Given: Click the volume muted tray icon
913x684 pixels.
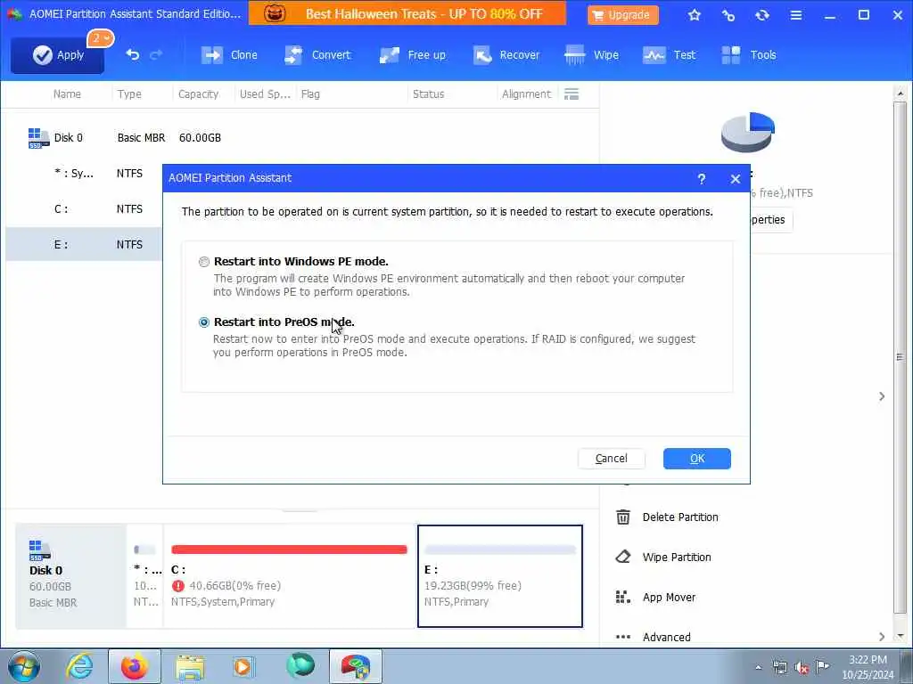Looking at the screenshot, I should [802, 667].
